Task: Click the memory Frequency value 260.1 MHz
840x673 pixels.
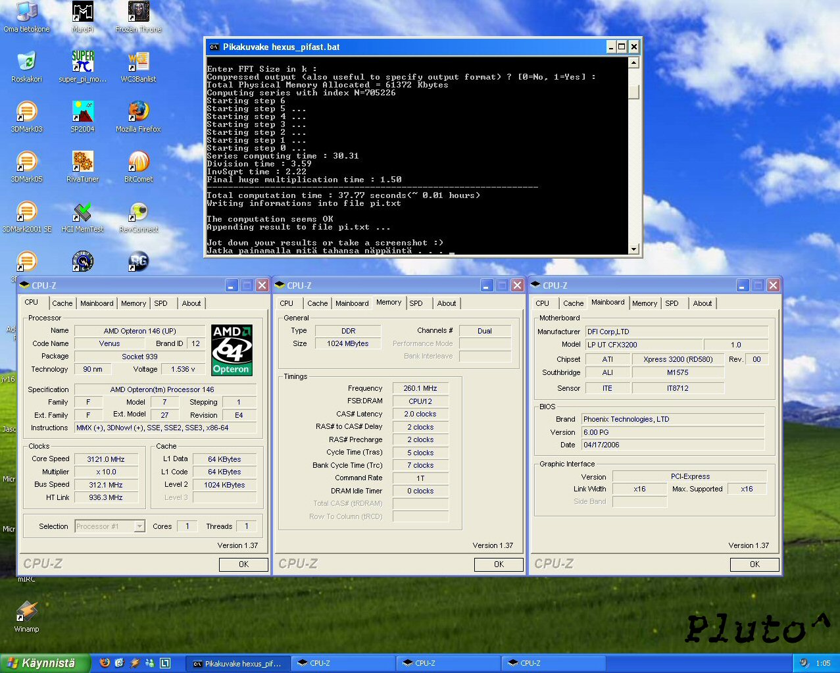Action: coord(420,388)
